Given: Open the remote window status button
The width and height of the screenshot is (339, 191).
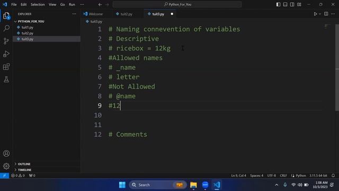Looking at the screenshot, I should click(x=4, y=176).
